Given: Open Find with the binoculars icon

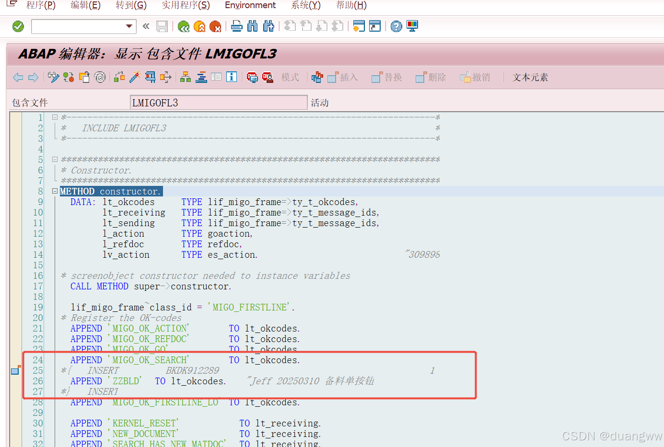Looking at the screenshot, I should click(x=252, y=26).
